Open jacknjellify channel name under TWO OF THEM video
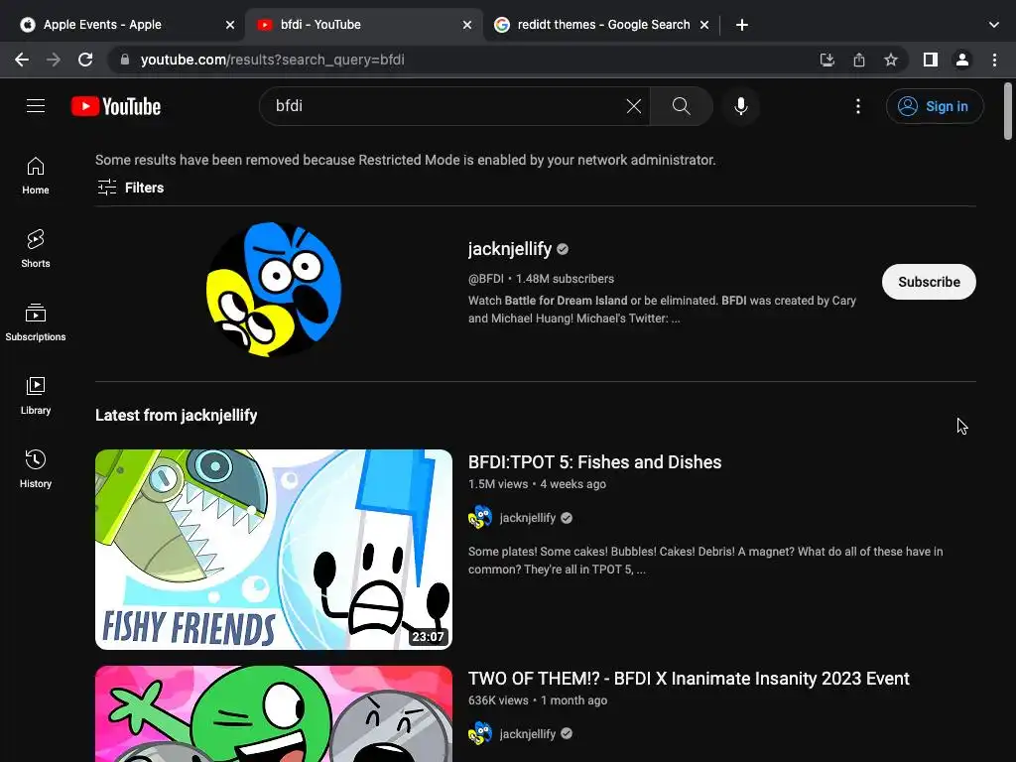1016x762 pixels. 528,733
